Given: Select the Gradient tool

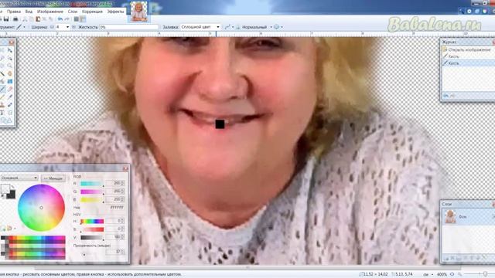Looking at the screenshot, I should [x=10, y=81].
